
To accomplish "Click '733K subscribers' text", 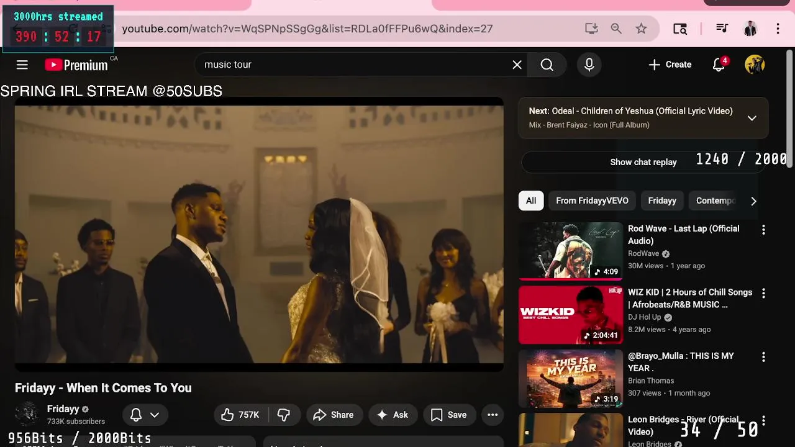I will click(76, 422).
